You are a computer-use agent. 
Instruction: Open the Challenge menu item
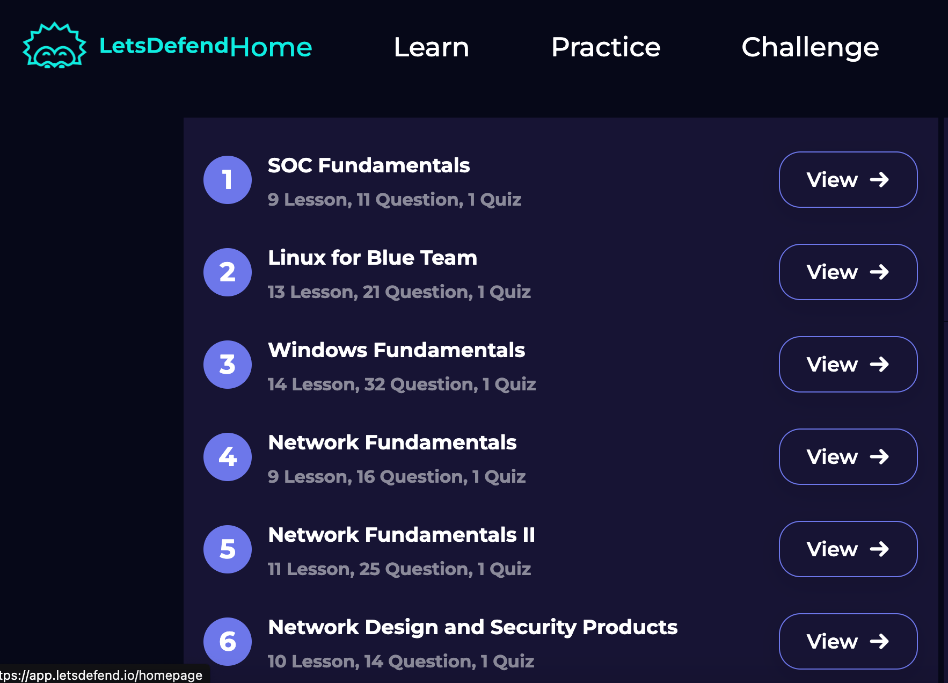tap(810, 48)
